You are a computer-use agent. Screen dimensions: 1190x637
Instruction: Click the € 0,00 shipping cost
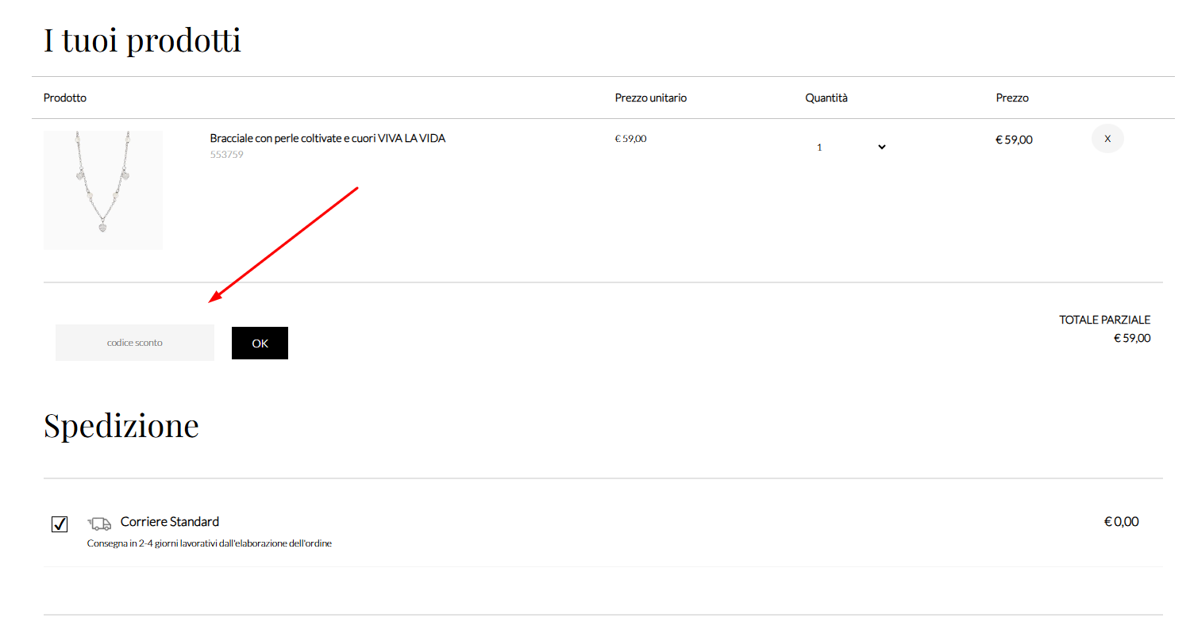click(x=1121, y=522)
